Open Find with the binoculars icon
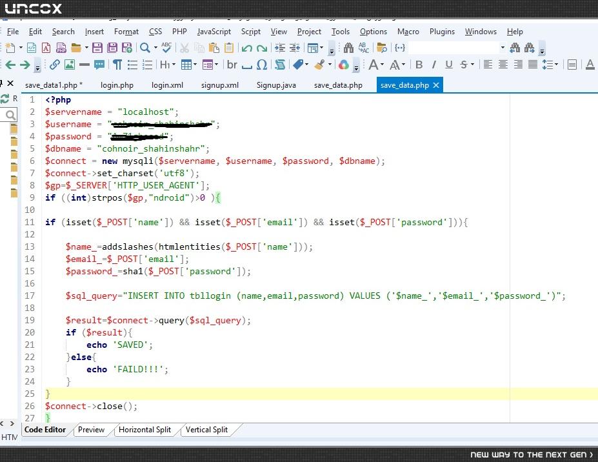598x462 pixels. coord(348,48)
